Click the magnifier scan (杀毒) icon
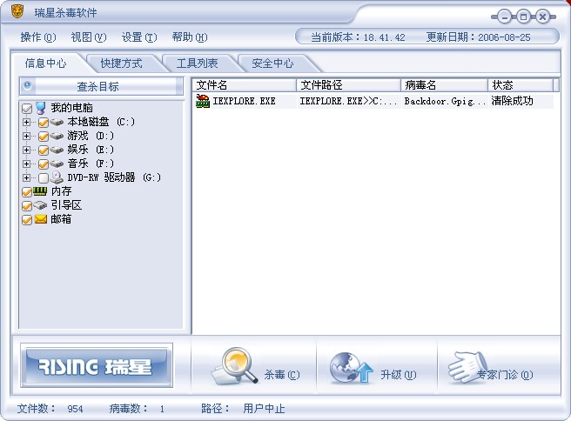Screen dimensions: 571x421 [233, 366]
